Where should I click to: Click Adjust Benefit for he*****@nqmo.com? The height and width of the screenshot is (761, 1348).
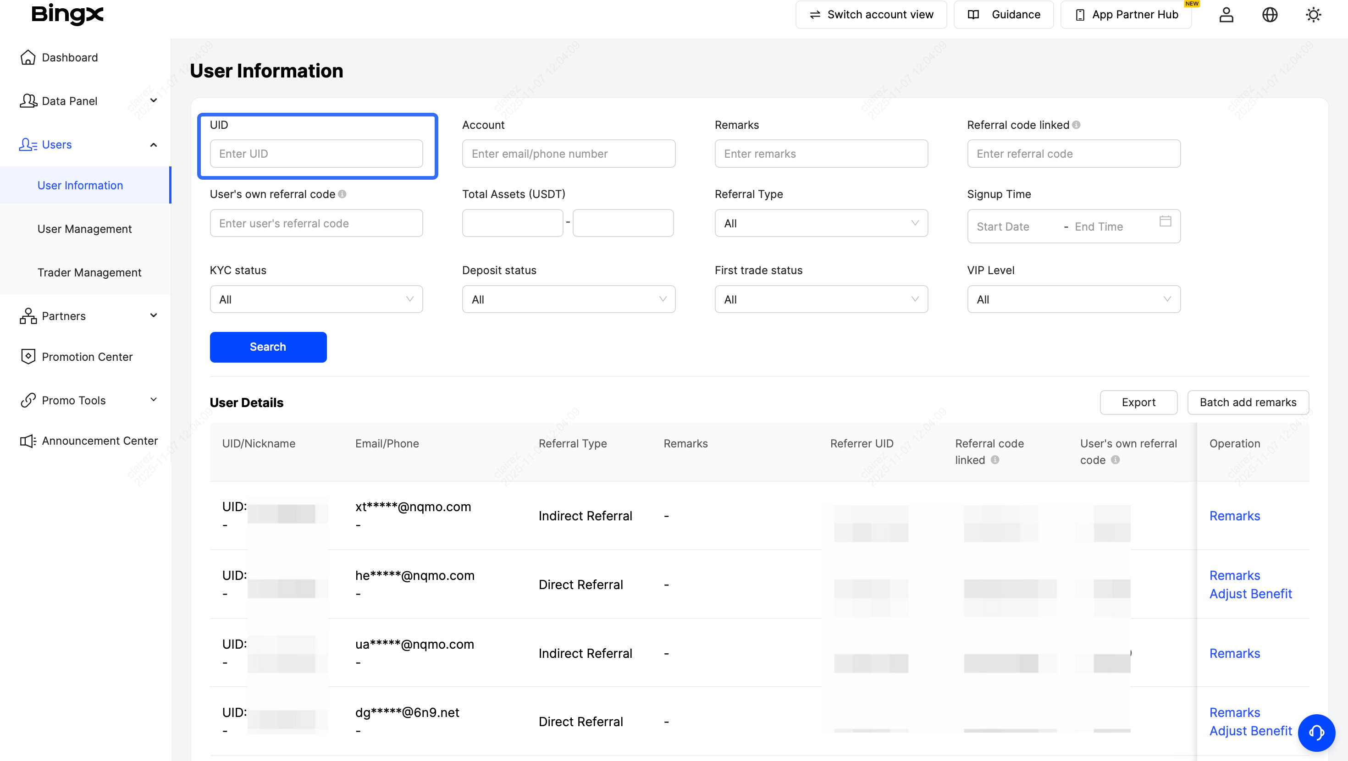[1250, 594]
